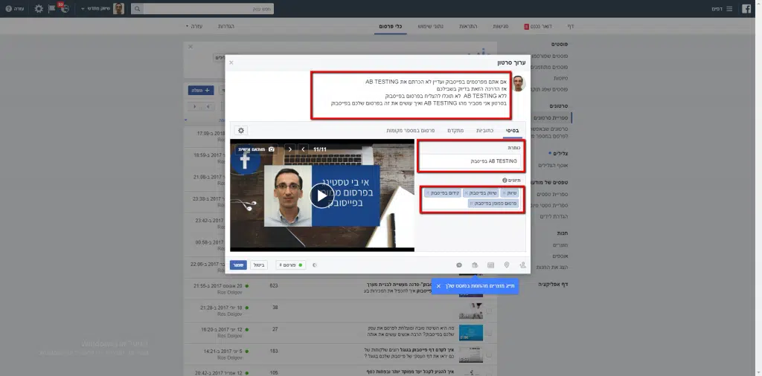Click the calendar event icon in footer
Viewport: 762px width, 376px height.
[491, 265]
